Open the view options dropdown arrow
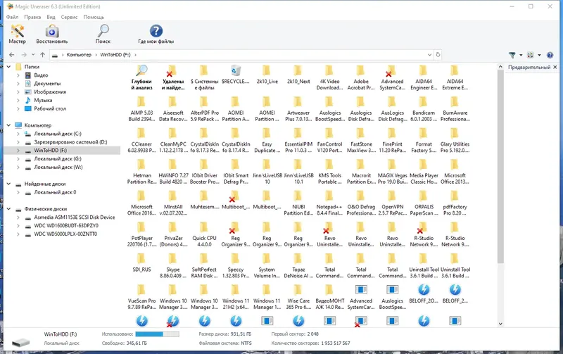This screenshot has width=563, height=354. pyautogui.click(x=539, y=56)
